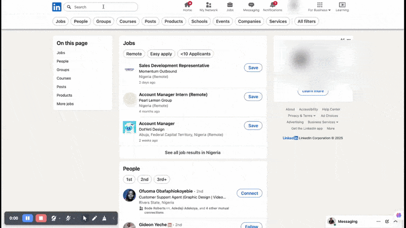
Task: Select the People search filter tab
Action: [81, 21]
